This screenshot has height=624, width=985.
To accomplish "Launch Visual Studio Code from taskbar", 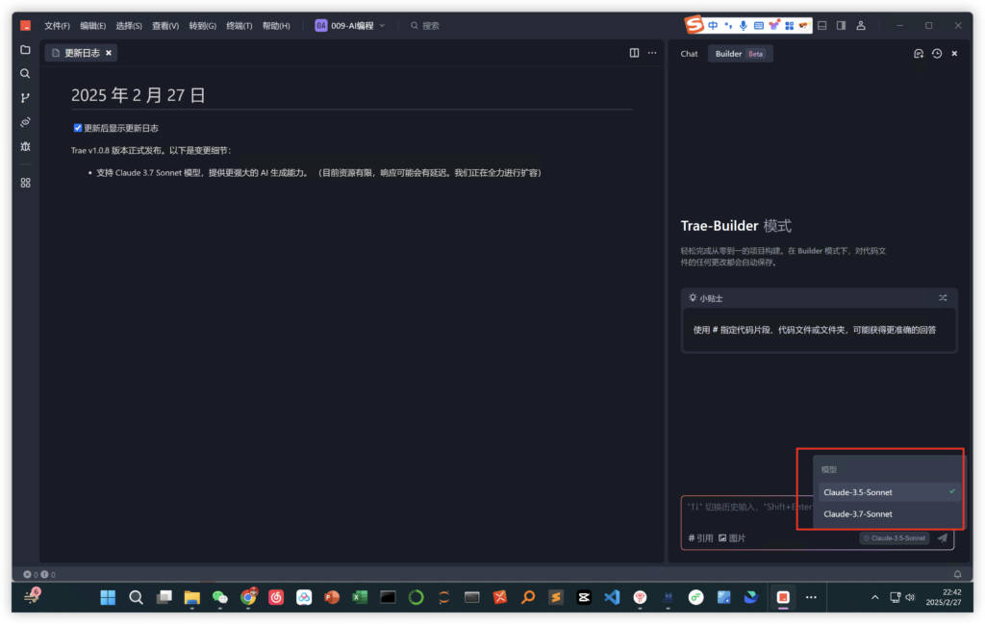I will point(612,597).
